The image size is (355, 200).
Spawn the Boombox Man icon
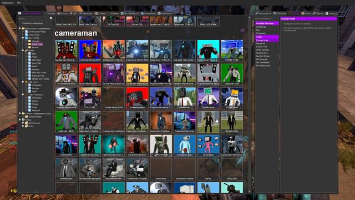click(x=232, y=122)
